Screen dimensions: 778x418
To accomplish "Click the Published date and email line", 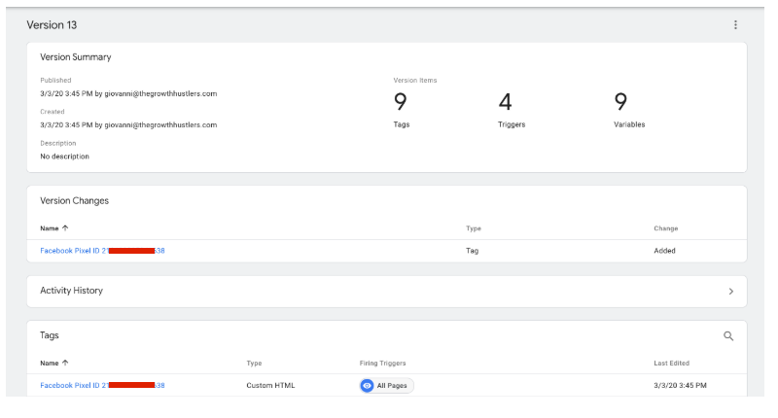I will [x=128, y=93].
